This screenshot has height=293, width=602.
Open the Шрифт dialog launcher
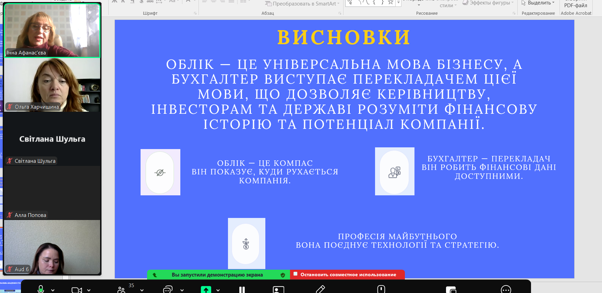tap(195, 13)
